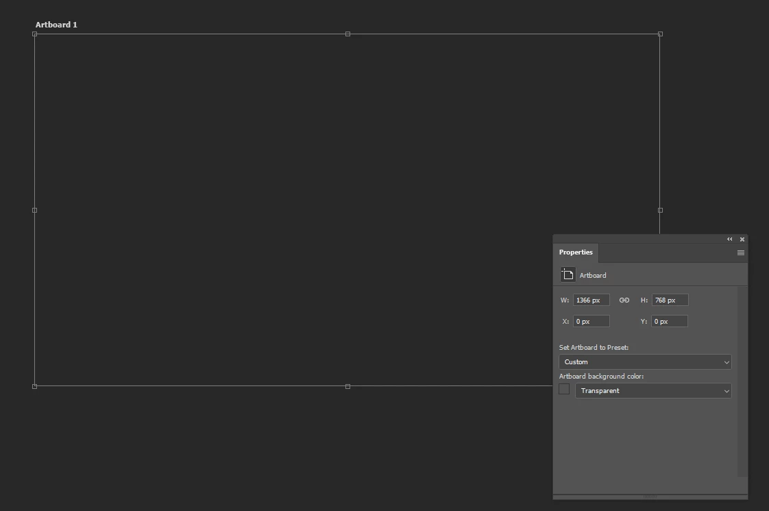Click the artboard height field
This screenshot has width=769, height=511.
coord(670,300)
